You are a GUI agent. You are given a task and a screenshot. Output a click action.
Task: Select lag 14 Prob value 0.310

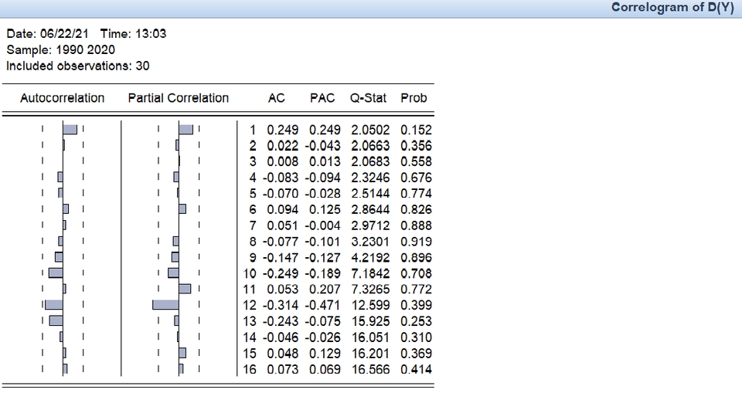[416, 337]
